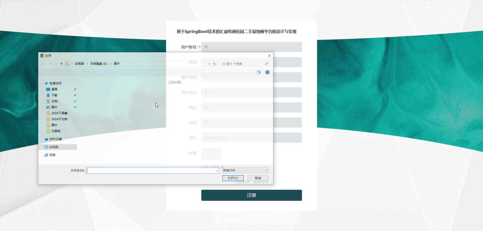Refresh the current folder view
The width and height of the screenshot is (483, 231).
[214, 64]
